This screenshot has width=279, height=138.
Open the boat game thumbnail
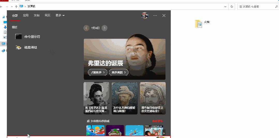point(95,130)
